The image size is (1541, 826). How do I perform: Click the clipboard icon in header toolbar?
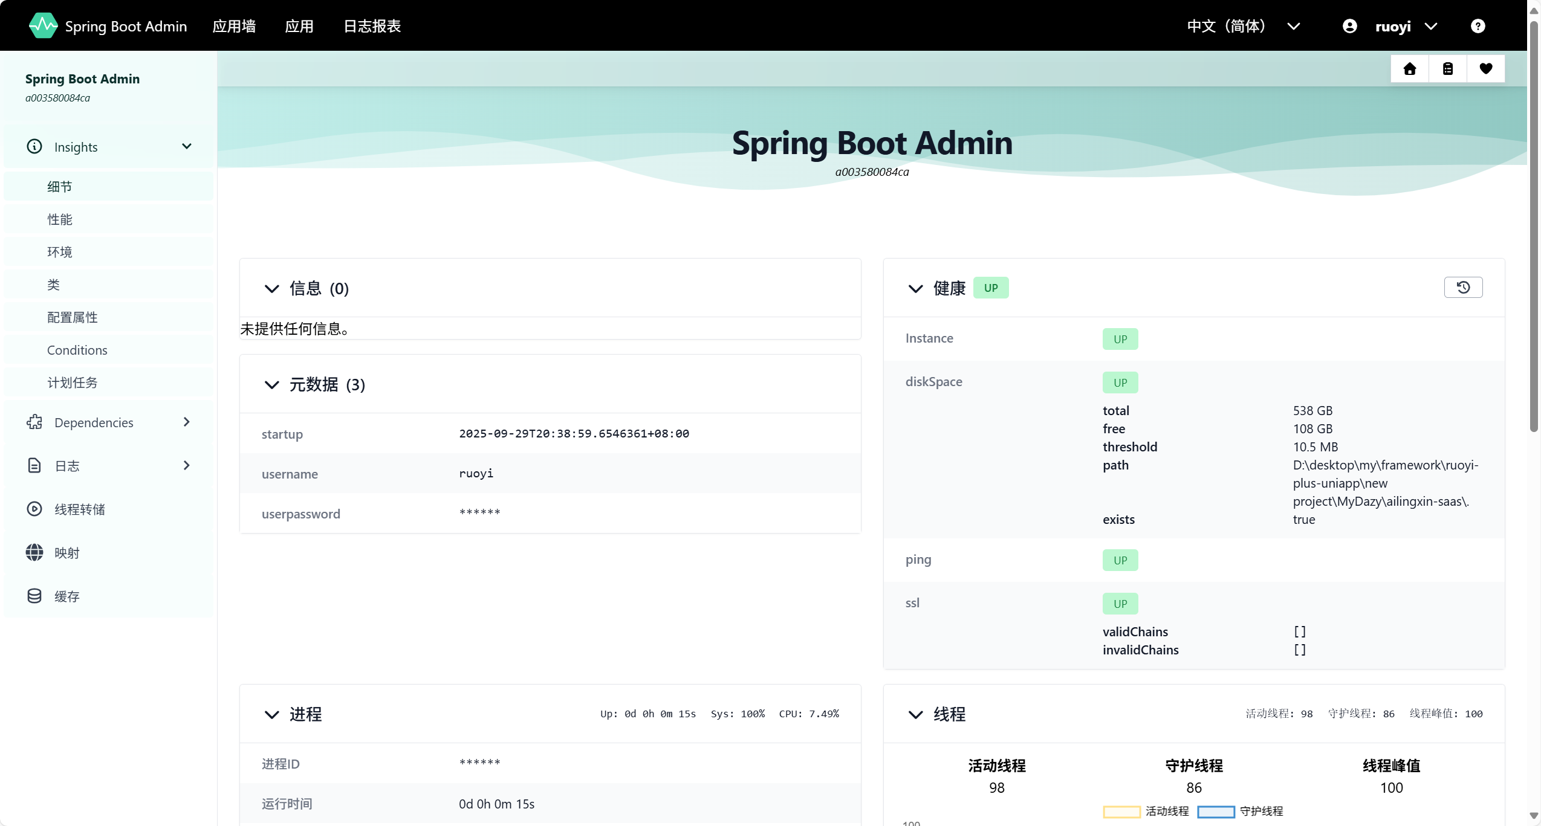(1447, 69)
